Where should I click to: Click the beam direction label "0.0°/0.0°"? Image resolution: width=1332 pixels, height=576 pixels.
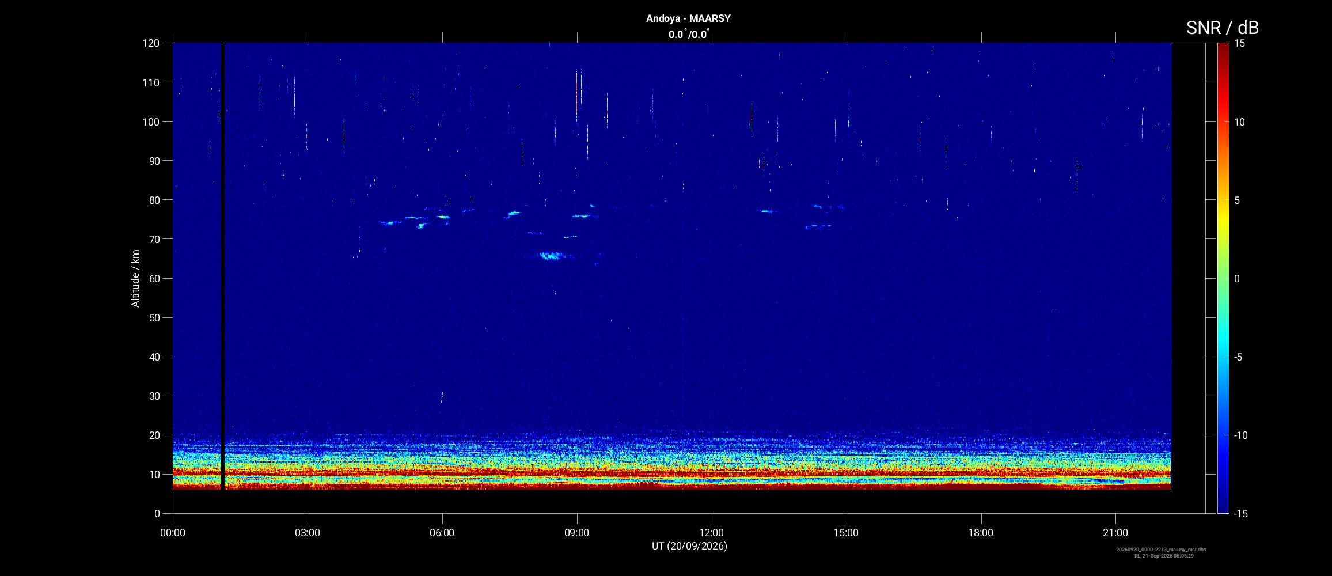click(689, 35)
